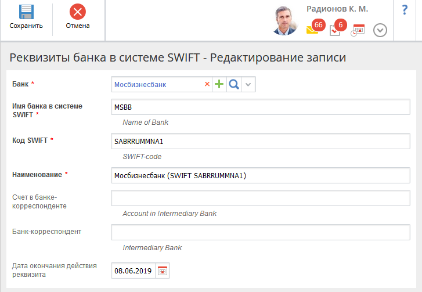Search banks with magnifier icon
The width and height of the screenshot is (422, 292).
coord(233,84)
